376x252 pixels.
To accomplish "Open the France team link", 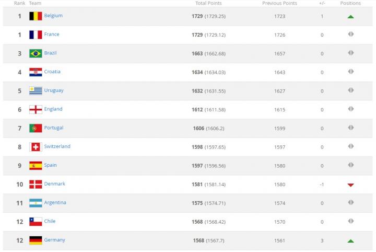I will point(52,35).
